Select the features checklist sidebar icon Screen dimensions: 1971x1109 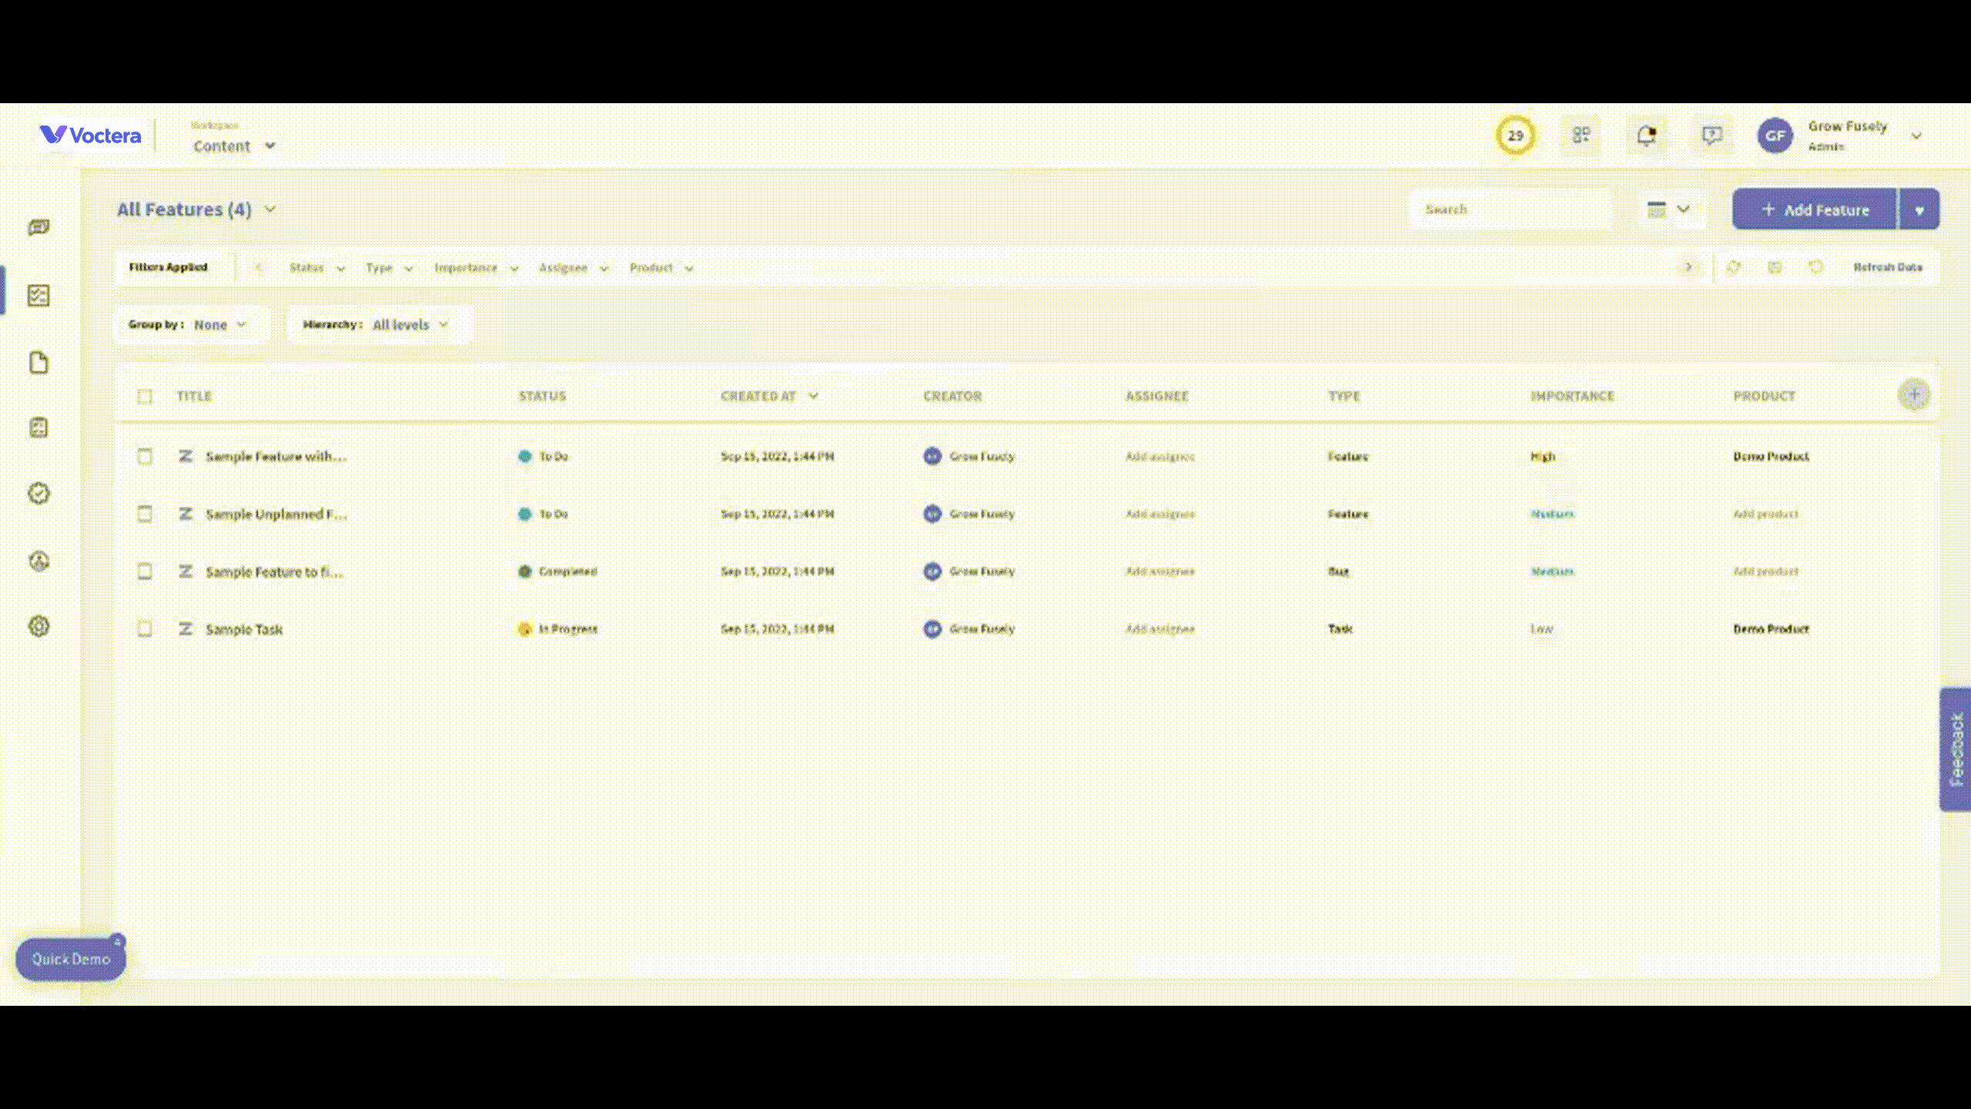pyautogui.click(x=38, y=295)
